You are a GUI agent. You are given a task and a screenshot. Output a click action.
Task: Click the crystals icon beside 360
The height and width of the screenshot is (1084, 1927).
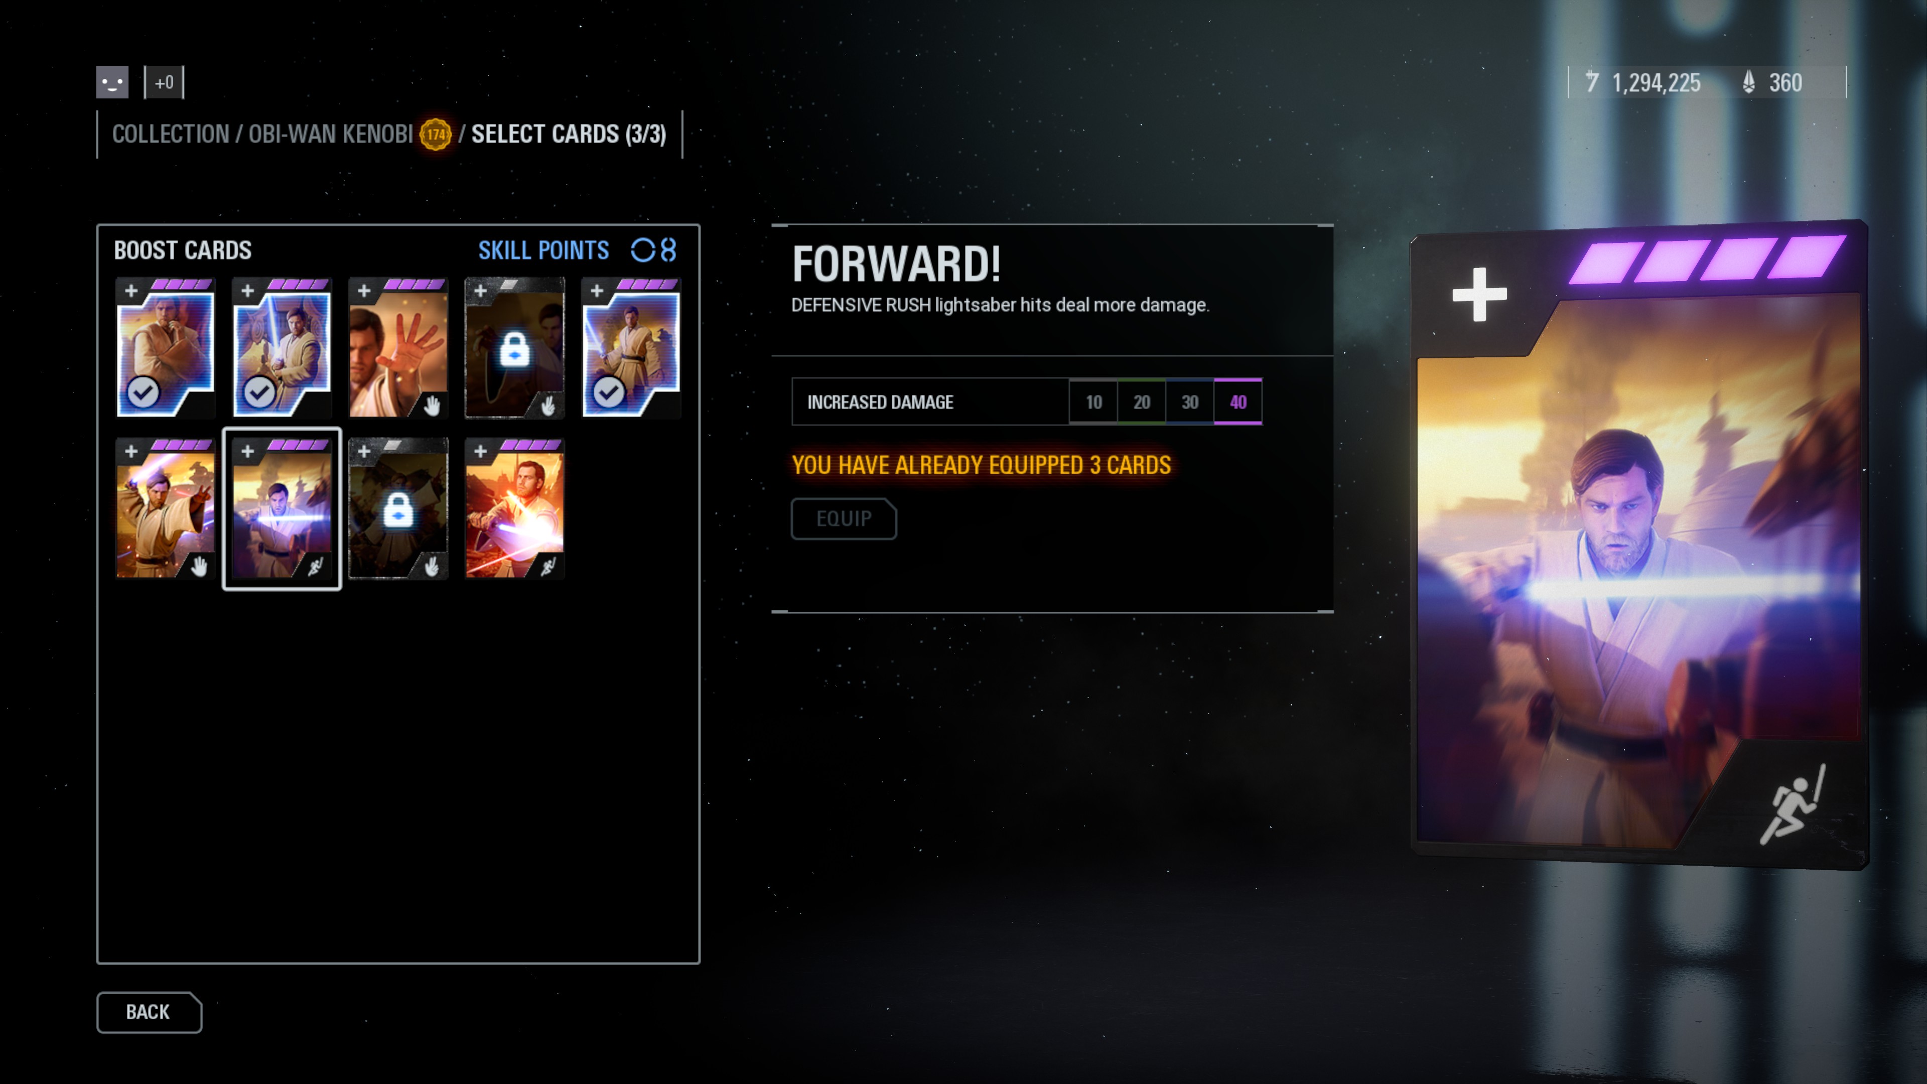coord(1749,82)
